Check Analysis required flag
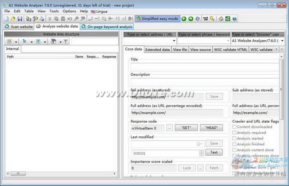The image size is (289, 186). [234, 133]
